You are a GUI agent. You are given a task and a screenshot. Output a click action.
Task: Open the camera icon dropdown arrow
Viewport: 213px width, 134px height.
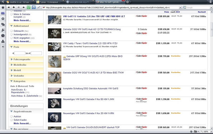[198, 132]
